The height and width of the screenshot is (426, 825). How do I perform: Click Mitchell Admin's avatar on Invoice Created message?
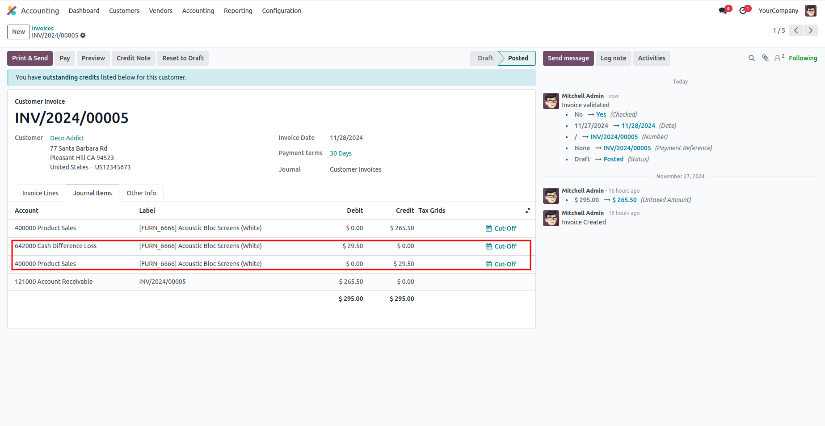click(x=551, y=218)
